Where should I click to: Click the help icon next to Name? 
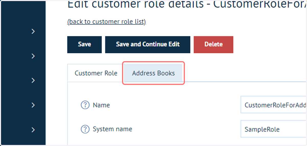click(85, 105)
